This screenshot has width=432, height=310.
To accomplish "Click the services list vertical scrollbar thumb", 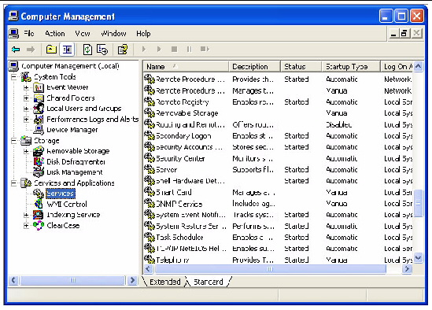I will (418, 203).
